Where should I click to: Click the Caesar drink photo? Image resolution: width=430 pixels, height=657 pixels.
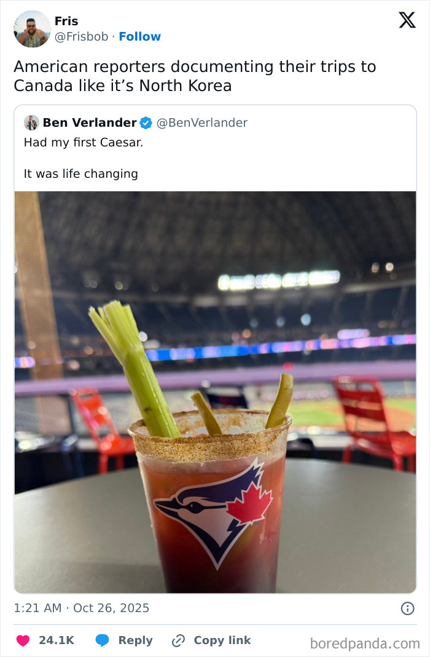[x=215, y=388]
